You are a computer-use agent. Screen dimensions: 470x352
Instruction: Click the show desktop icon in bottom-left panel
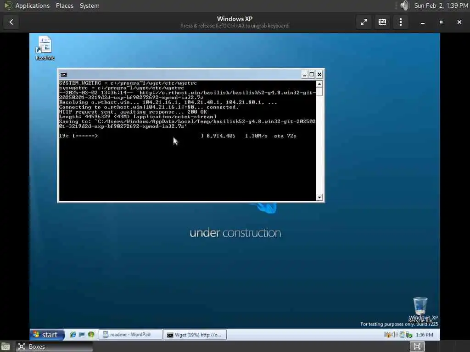(5, 346)
